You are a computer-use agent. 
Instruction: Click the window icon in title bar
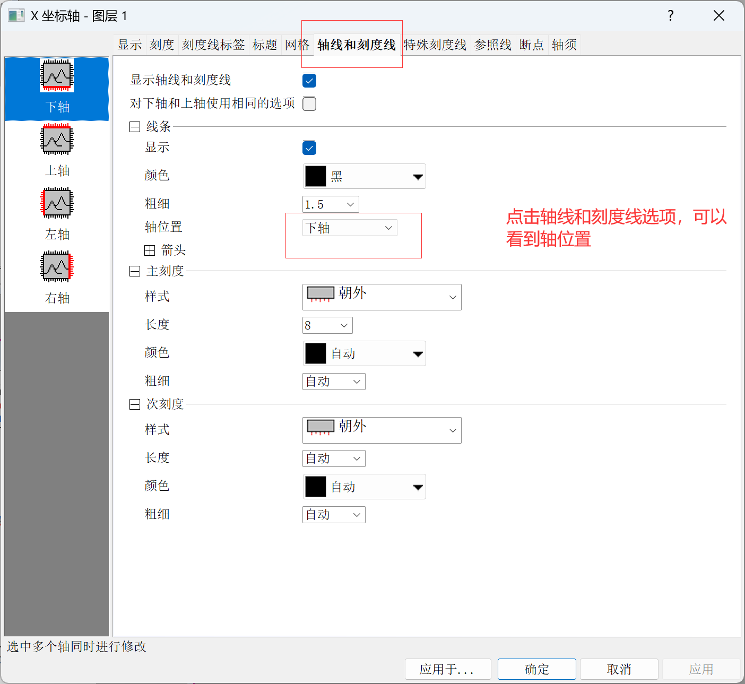(x=16, y=15)
